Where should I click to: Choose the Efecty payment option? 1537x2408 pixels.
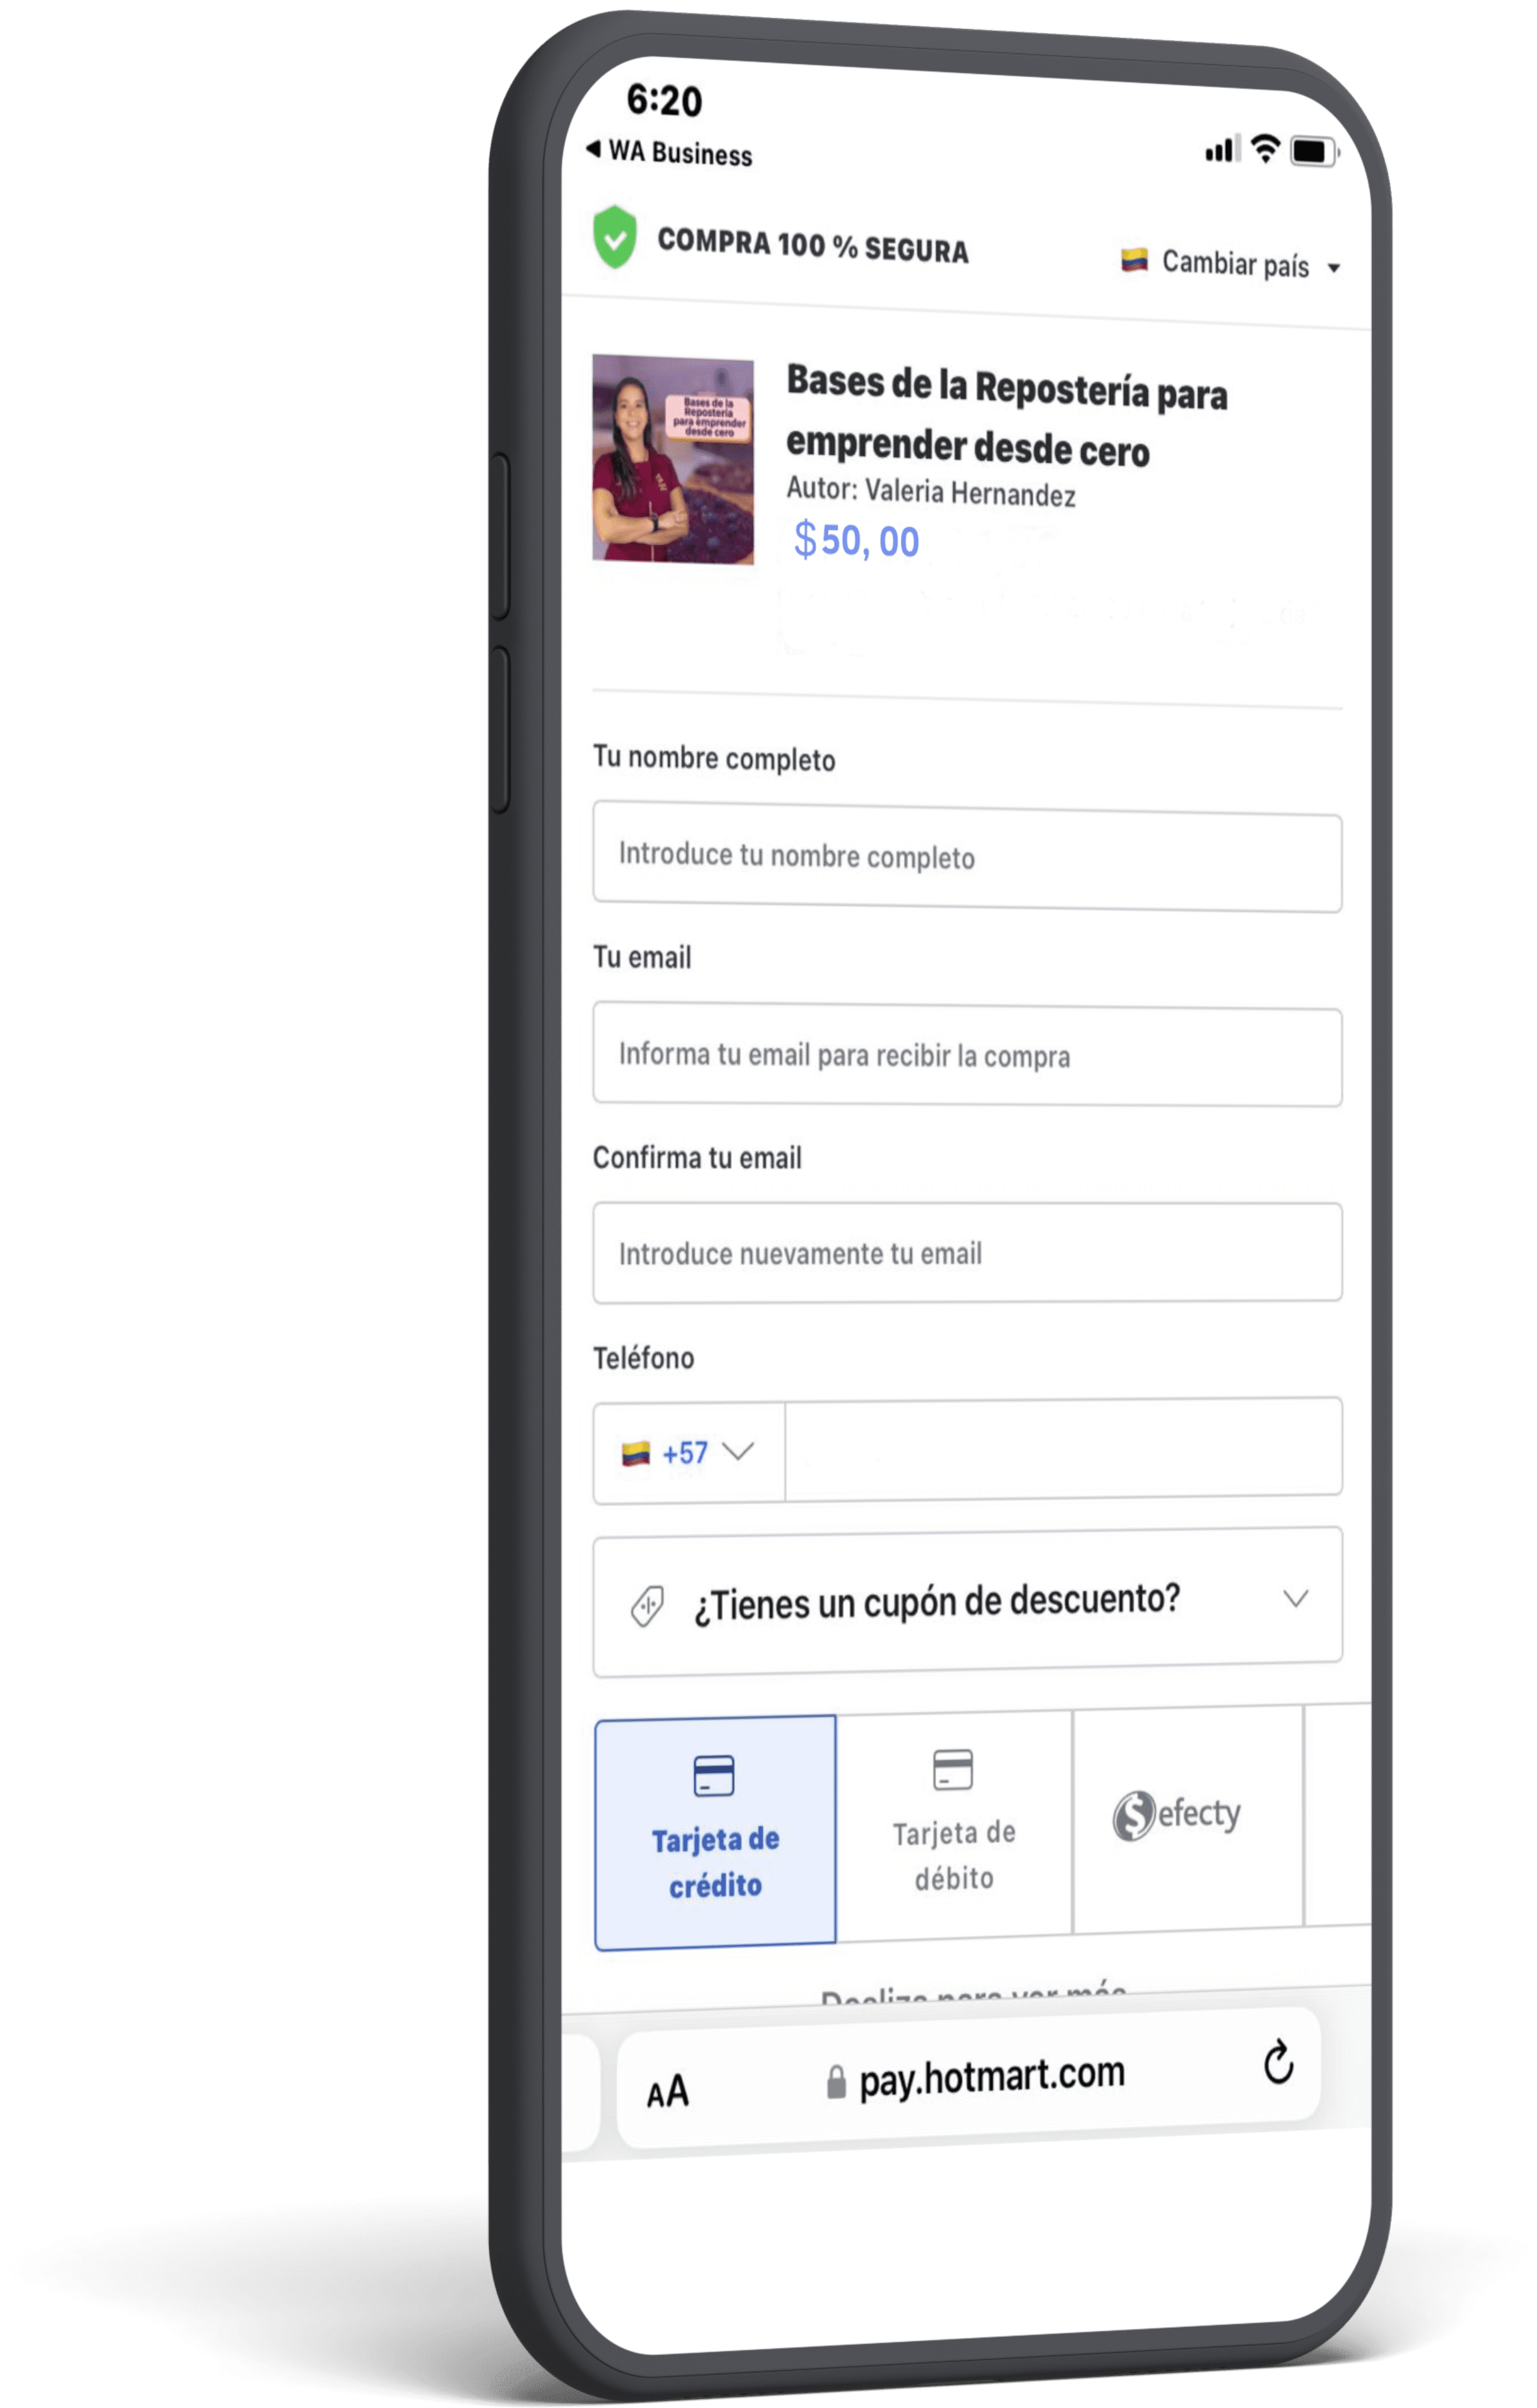pos(1187,1816)
